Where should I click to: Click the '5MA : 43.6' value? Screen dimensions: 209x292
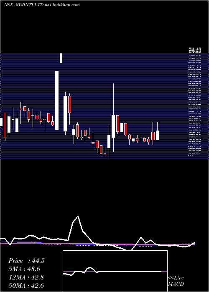coord(24,269)
